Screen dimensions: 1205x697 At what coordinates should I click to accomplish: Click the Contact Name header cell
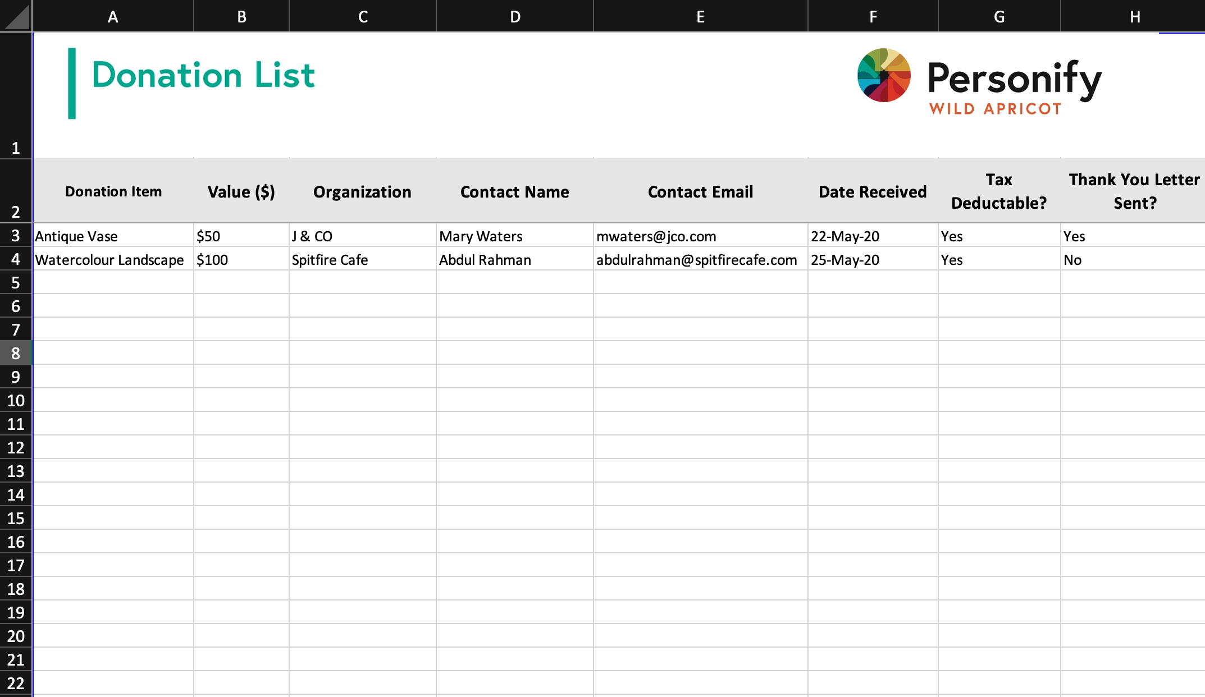point(515,191)
